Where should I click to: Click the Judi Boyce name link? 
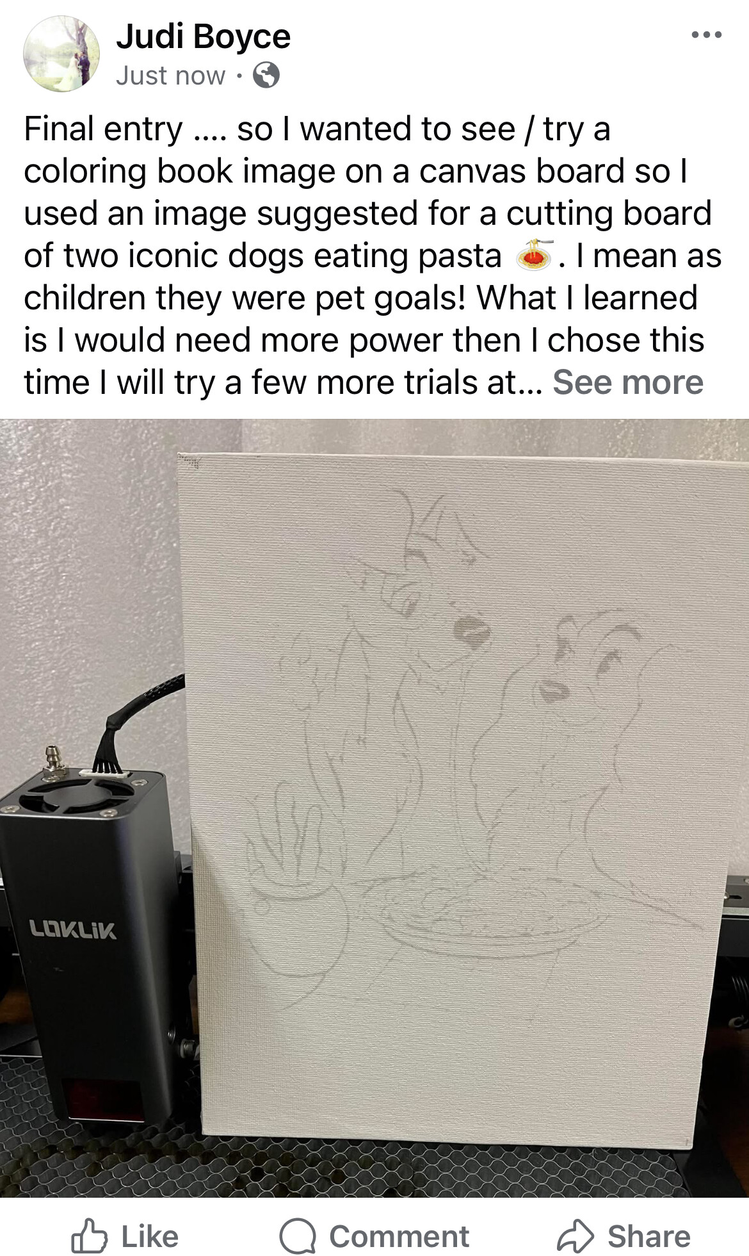(x=203, y=37)
